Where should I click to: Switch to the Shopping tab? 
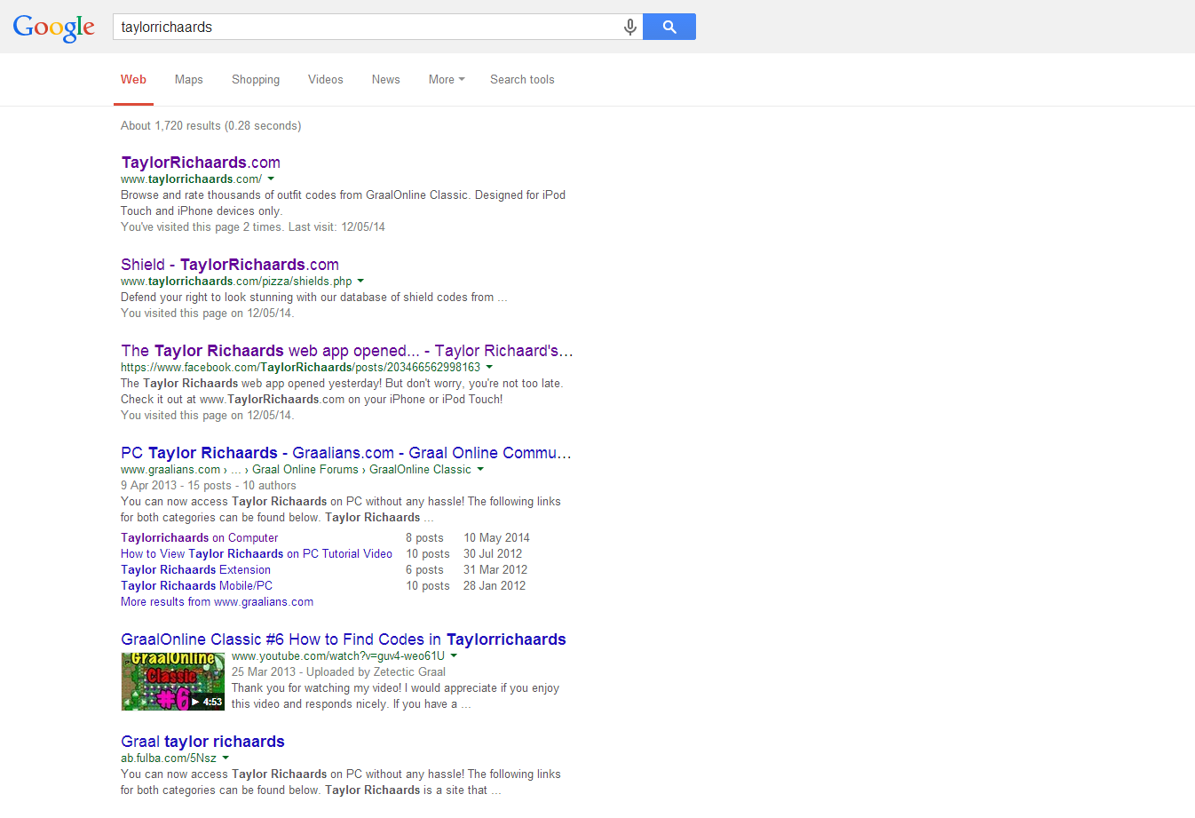(256, 80)
